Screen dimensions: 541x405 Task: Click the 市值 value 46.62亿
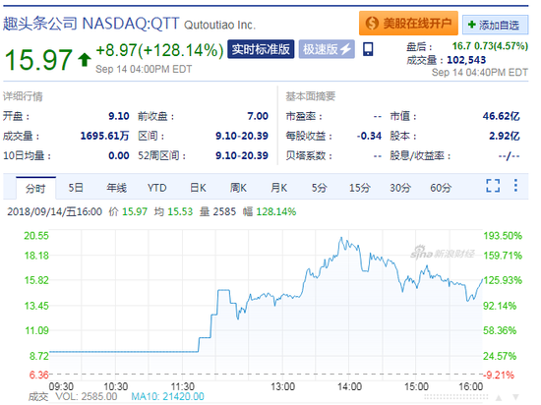tap(501, 116)
